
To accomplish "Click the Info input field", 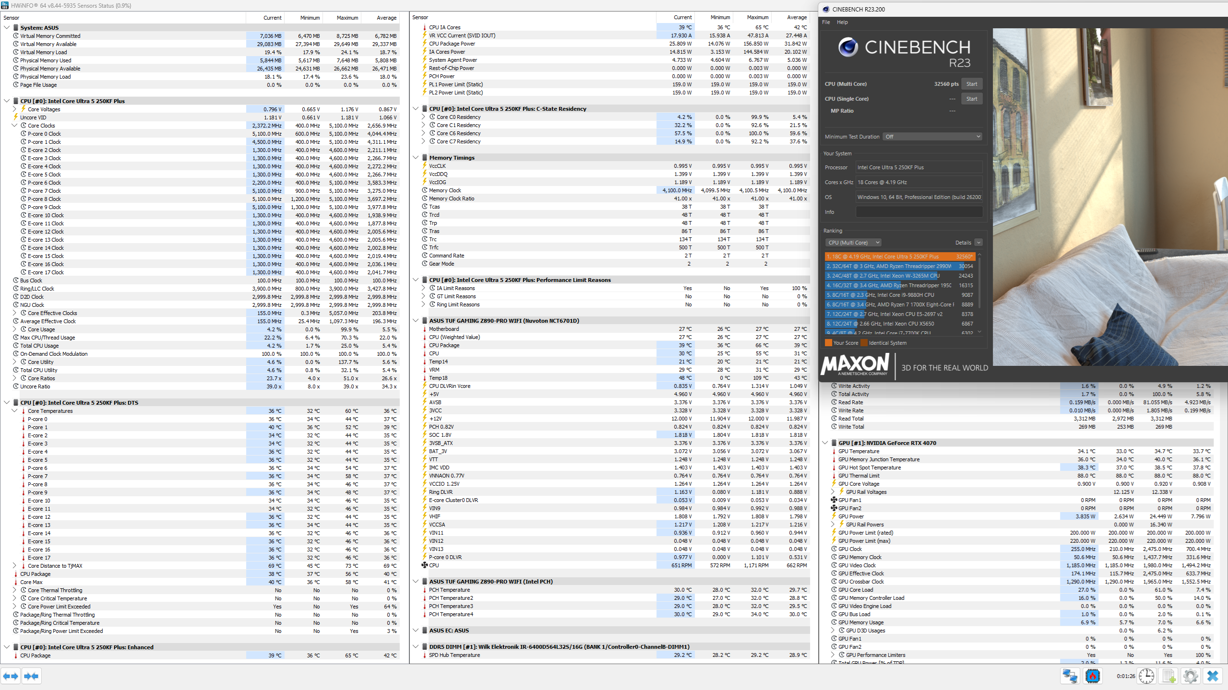I will pyautogui.click(x=919, y=212).
